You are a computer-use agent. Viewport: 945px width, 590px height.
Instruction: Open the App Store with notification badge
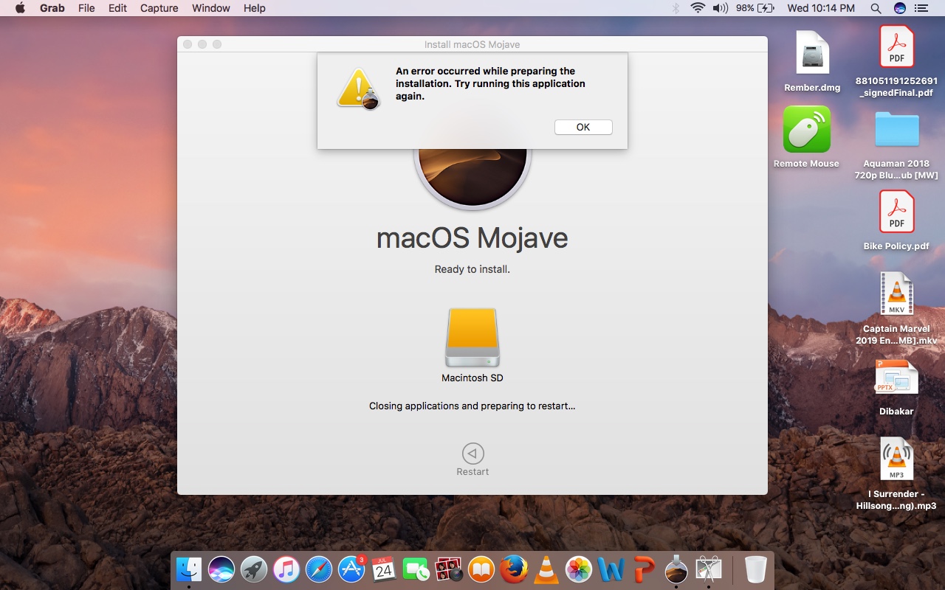tap(351, 569)
